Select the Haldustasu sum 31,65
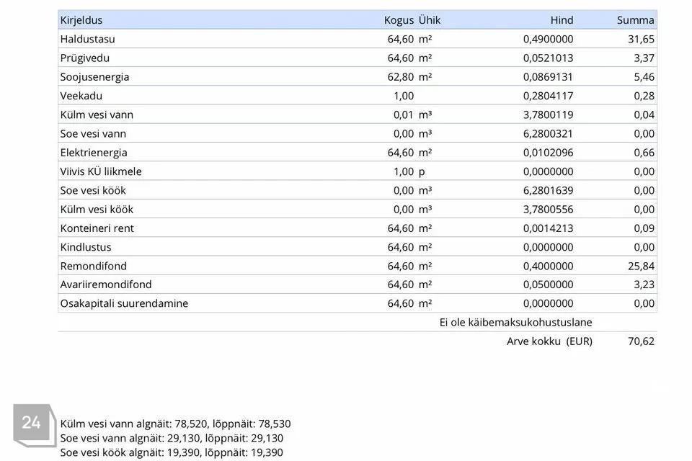The image size is (692, 461). [641, 39]
